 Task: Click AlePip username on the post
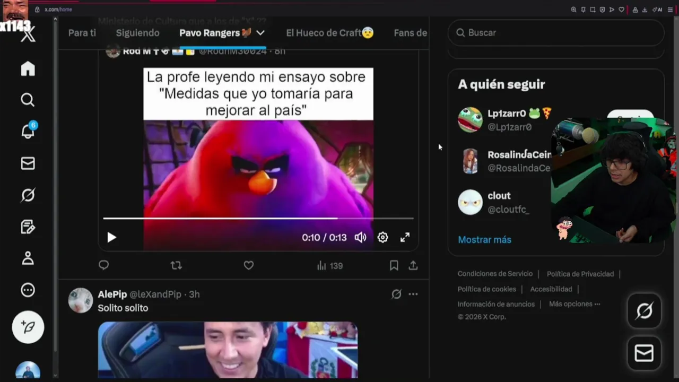pyautogui.click(x=112, y=294)
